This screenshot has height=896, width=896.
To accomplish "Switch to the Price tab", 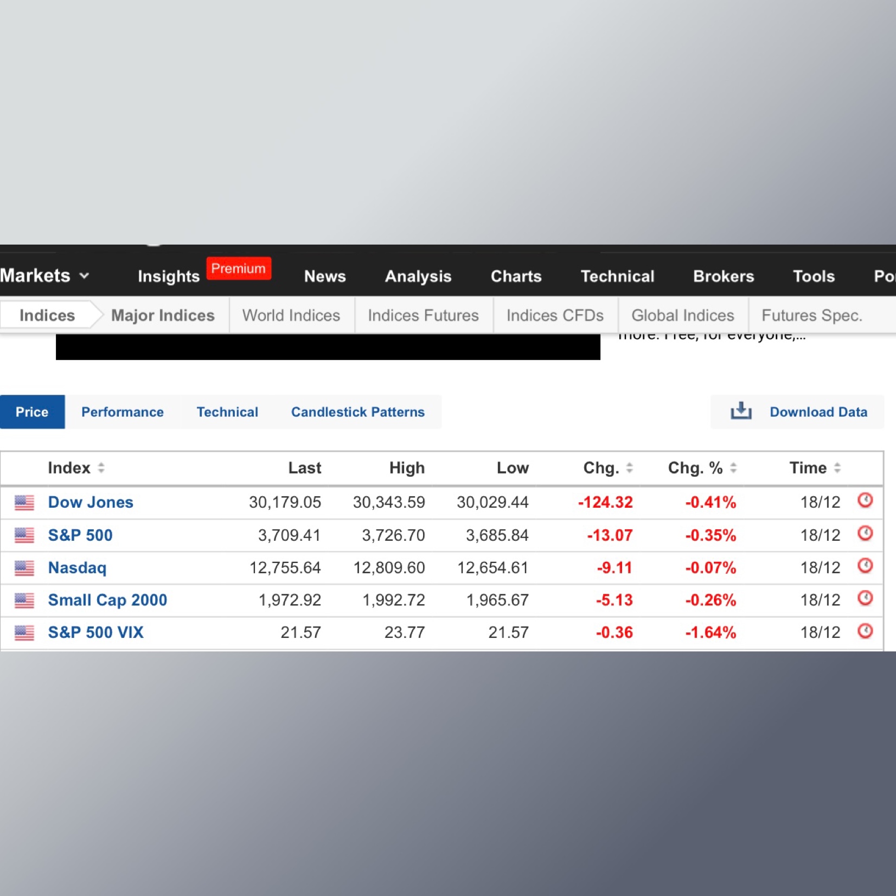I will pos(32,412).
